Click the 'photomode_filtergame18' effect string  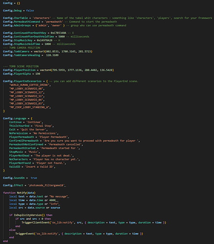point(47,185)
